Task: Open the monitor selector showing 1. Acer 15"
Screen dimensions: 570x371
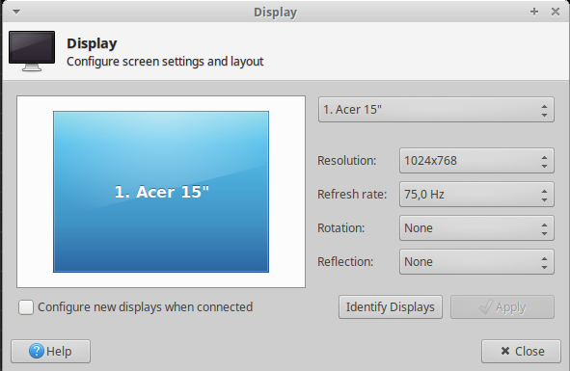Action: click(x=436, y=110)
